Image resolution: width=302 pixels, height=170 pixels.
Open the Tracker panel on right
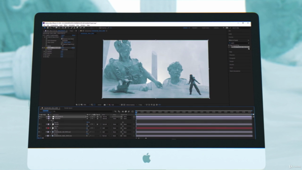[232, 61]
